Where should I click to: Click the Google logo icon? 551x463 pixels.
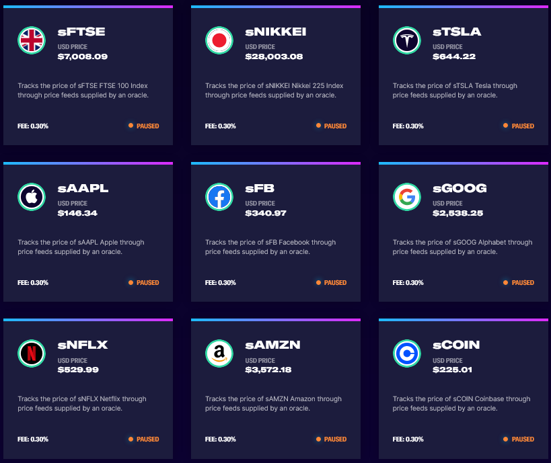click(407, 197)
